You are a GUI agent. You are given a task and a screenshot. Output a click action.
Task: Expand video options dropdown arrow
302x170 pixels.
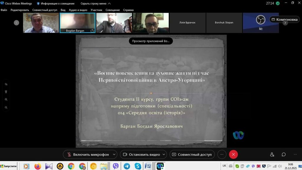pyautogui.click(x=164, y=154)
